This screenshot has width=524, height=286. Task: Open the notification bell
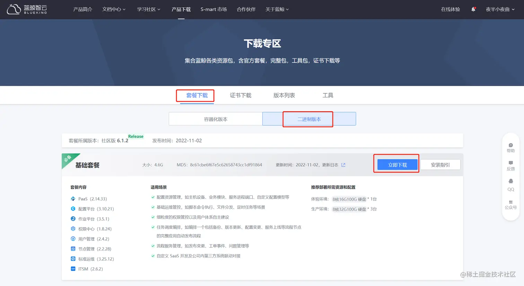click(x=473, y=9)
